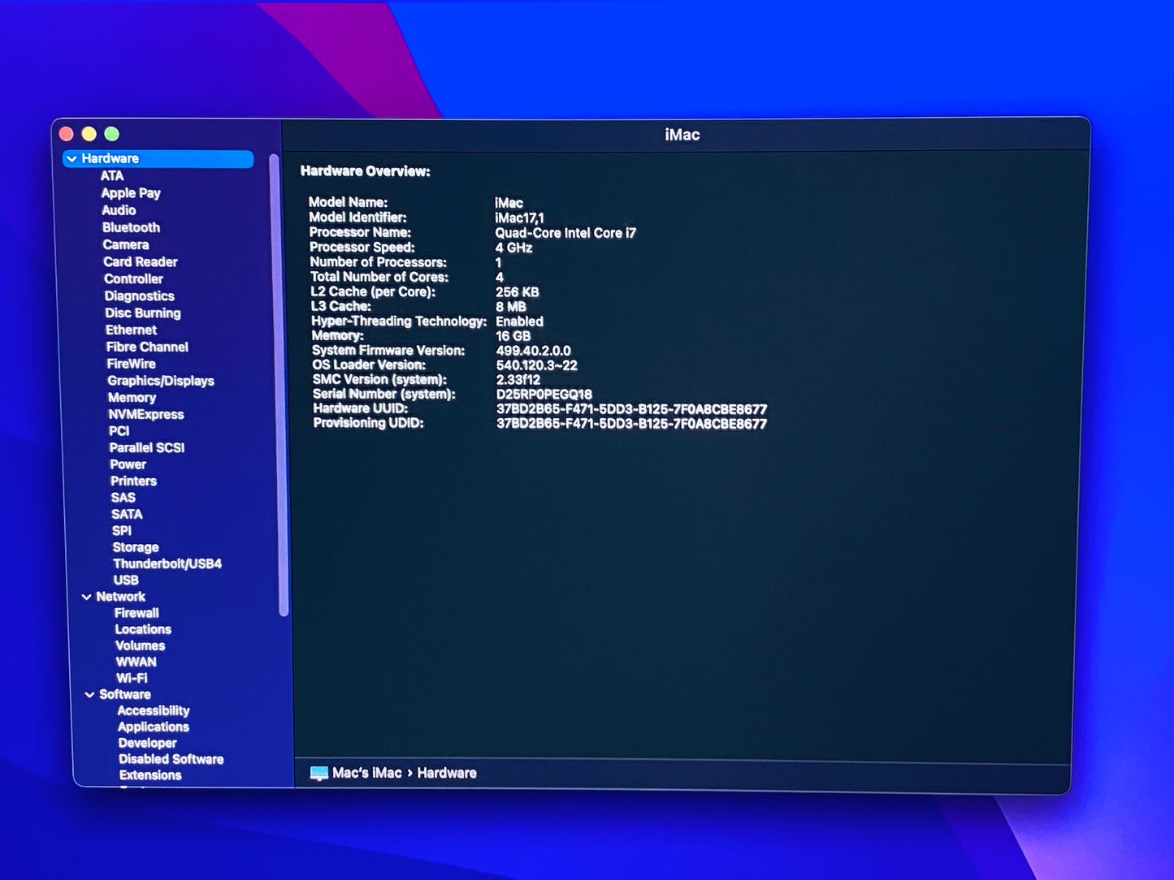Collapse the Software section chevron
Image resolution: width=1174 pixels, height=880 pixels.
tap(90, 695)
